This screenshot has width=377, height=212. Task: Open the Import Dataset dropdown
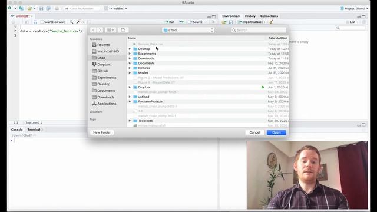pyautogui.click(x=252, y=22)
